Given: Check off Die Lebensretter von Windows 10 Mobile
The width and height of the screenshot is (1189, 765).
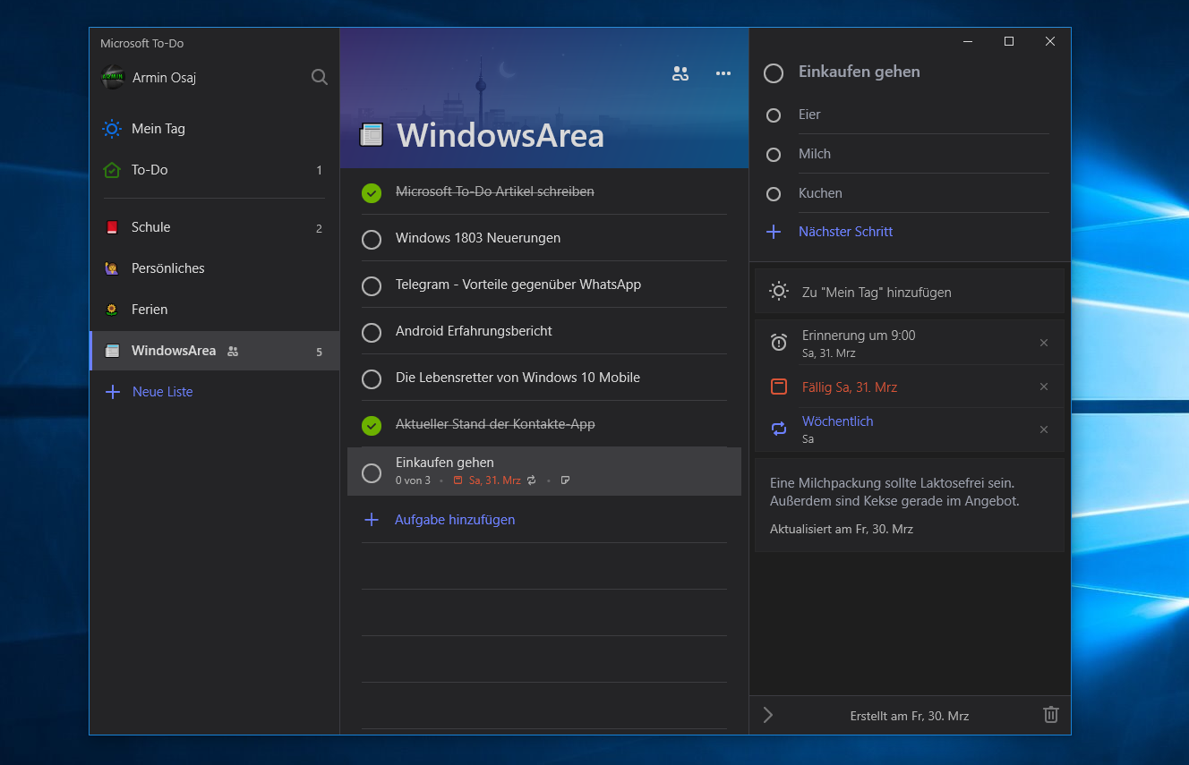Looking at the screenshot, I should pyautogui.click(x=372, y=379).
